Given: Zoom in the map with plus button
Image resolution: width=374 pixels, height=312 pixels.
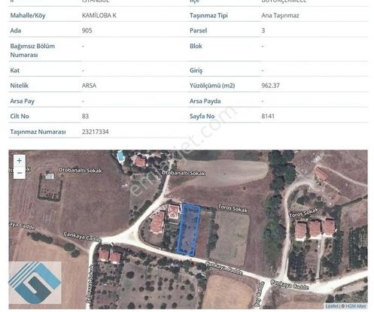Looking at the screenshot, I should point(20,161).
